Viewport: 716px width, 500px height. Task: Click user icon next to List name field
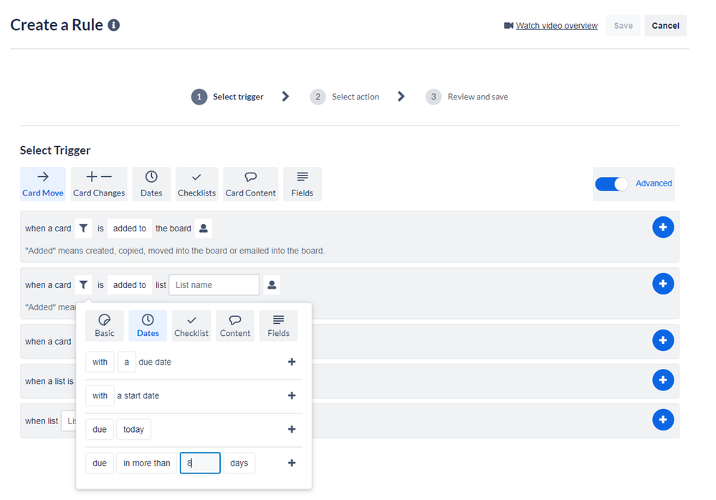click(x=272, y=284)
